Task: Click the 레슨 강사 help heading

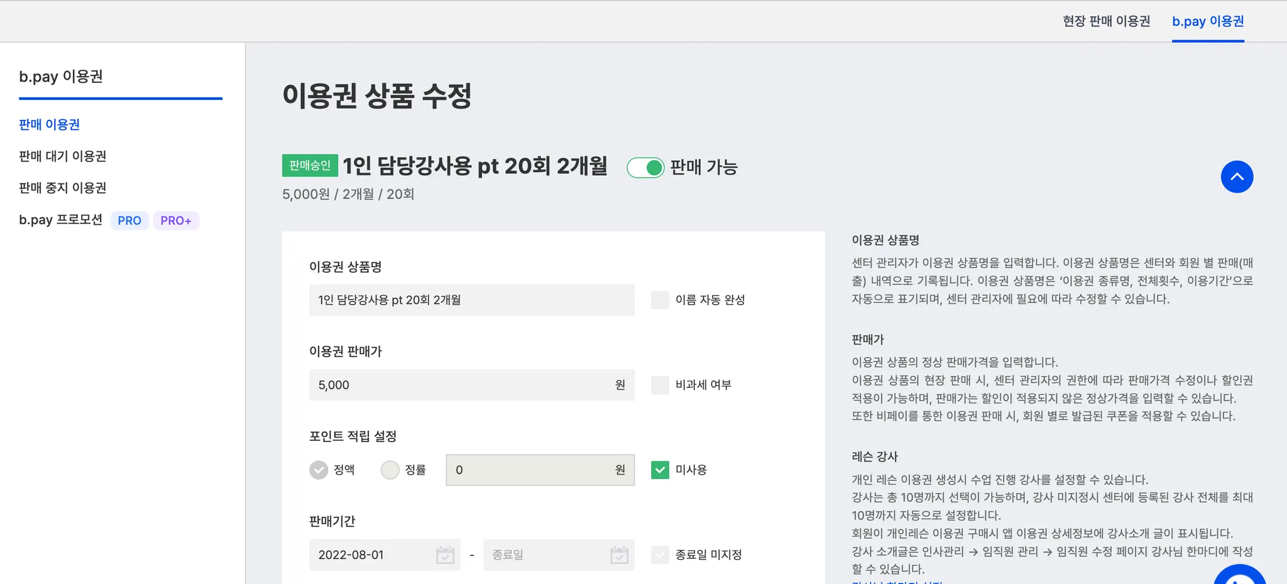Action: [x=875, y=457]
